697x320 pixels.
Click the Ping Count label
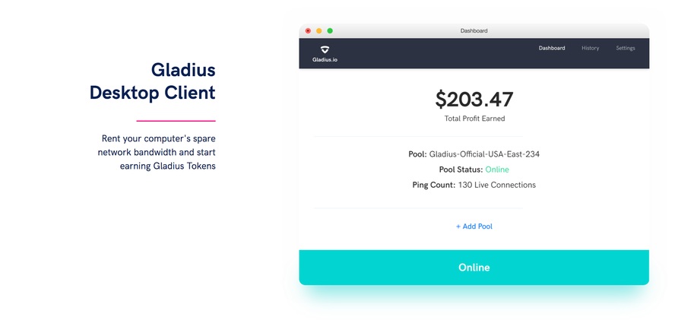(x=434, y=185)
